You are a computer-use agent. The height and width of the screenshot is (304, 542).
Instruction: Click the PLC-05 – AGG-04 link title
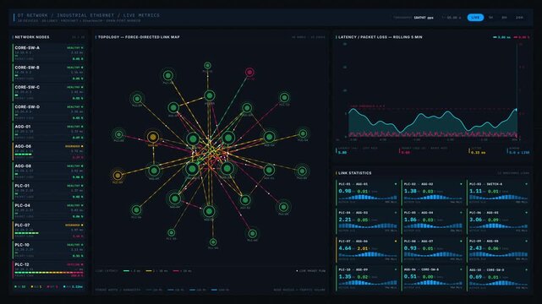[x=419, y=213]
